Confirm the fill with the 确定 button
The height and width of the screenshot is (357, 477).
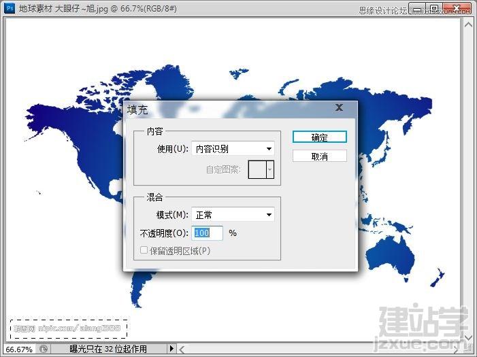(319, 137)
